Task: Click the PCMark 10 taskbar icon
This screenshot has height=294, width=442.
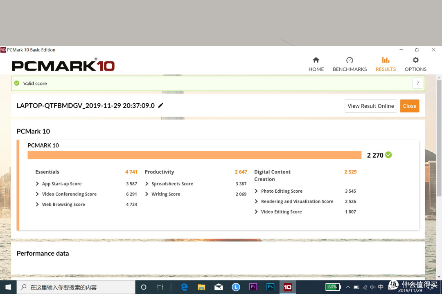Action: coord(288,287)
